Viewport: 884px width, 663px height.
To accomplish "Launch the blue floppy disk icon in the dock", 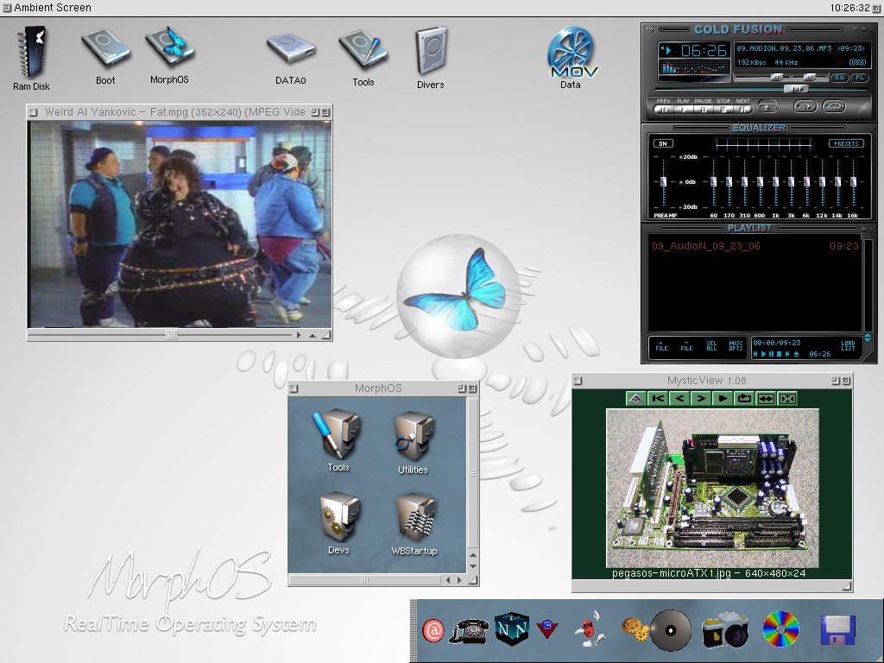I will coord(837,629).
